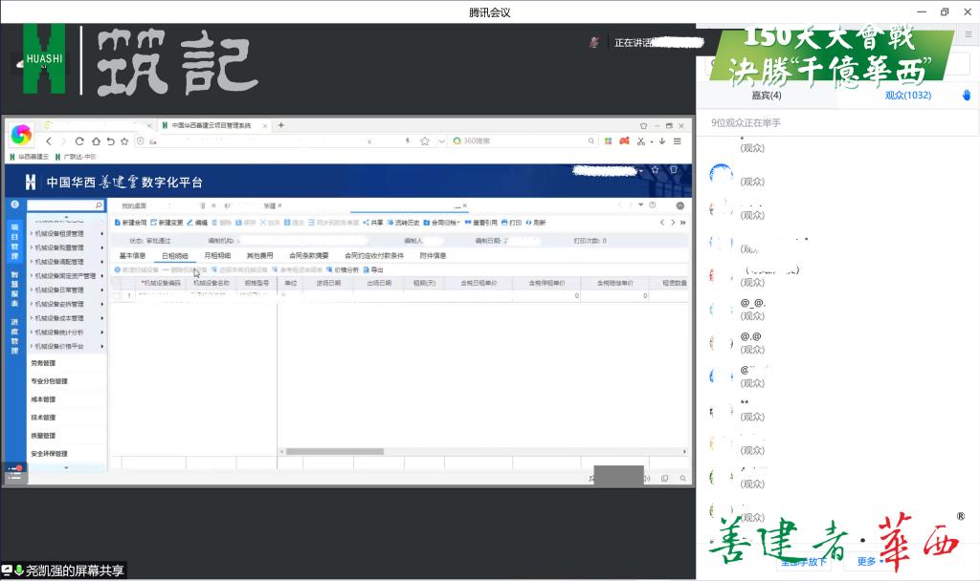This screenshot has width=980, height=581.
Task: Click the horizontal scrollbar under the grid
Action: click(x=332, y=452)
